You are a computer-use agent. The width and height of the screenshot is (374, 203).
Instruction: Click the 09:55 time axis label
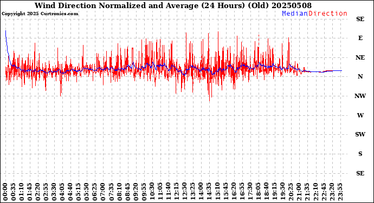click(x=144, y=192)
